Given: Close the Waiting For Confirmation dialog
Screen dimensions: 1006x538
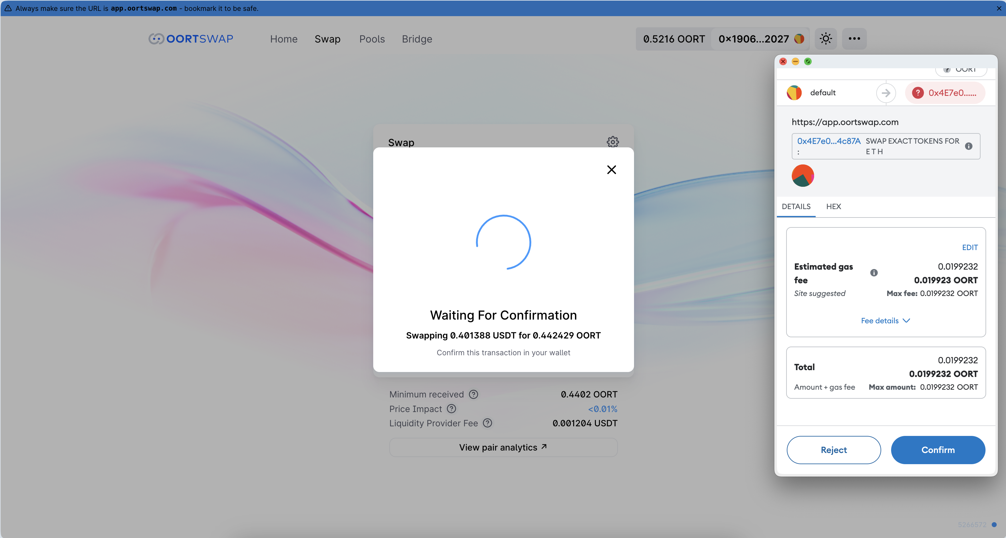Looking at the screenshot, I should pos(611,170).
